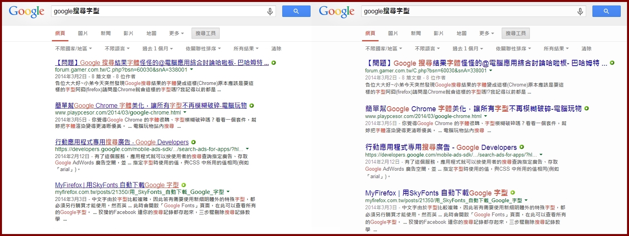Expand arrow after developers.google.com URL, left window

point(247,149)
